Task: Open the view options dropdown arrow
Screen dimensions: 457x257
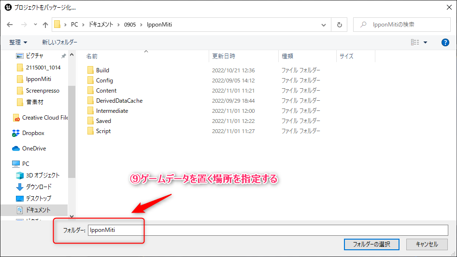Action: [426, 42]
